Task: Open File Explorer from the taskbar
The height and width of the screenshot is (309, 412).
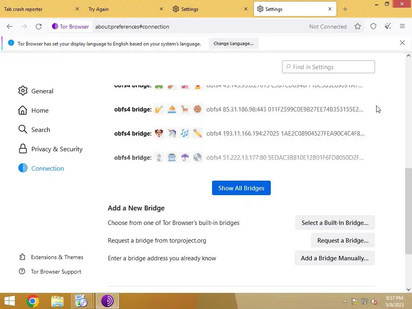Action: point(57,301)
